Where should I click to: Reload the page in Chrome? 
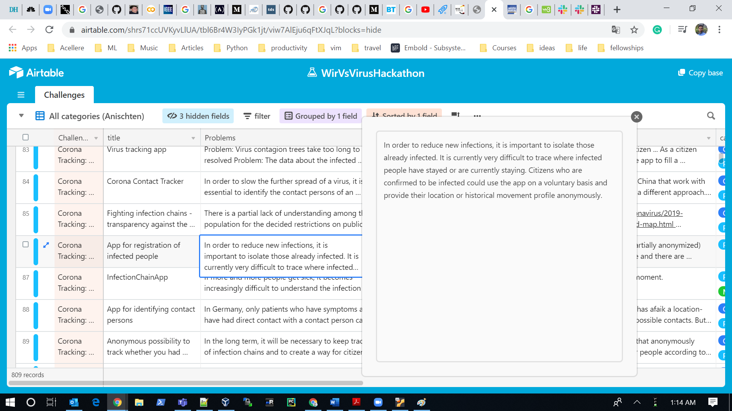(49, 30)
